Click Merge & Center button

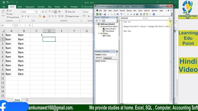[72, 16]
